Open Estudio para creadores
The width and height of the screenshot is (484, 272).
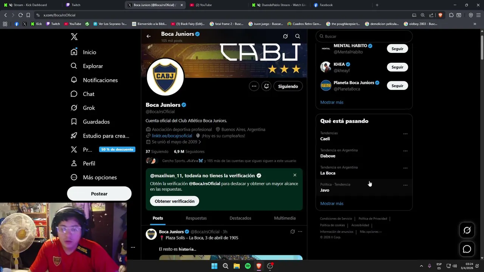click(x=100, y=136)
